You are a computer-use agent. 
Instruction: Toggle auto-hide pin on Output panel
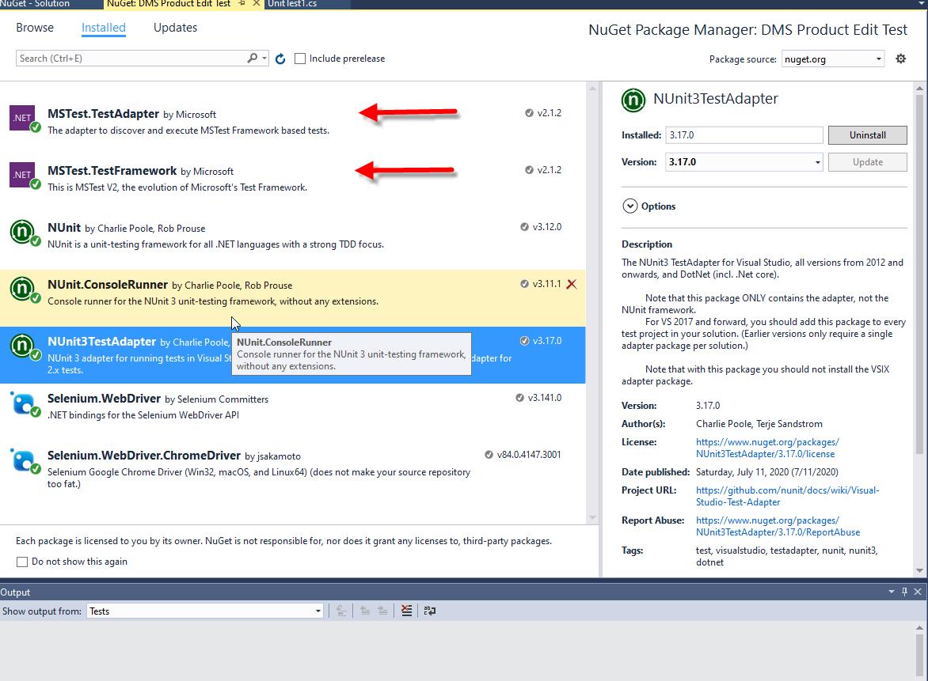click(x=904, y=592)
